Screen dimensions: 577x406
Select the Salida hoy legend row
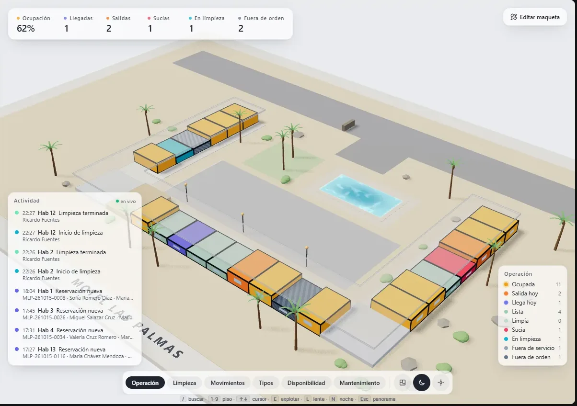click(x=532, y=293)
